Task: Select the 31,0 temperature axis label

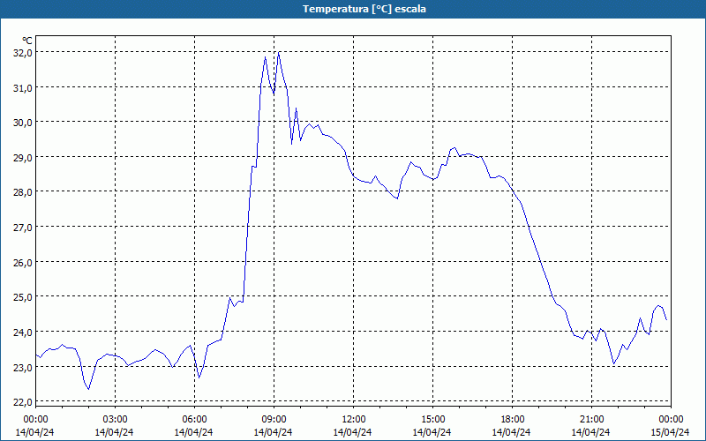Action: (x=23, y=87)
